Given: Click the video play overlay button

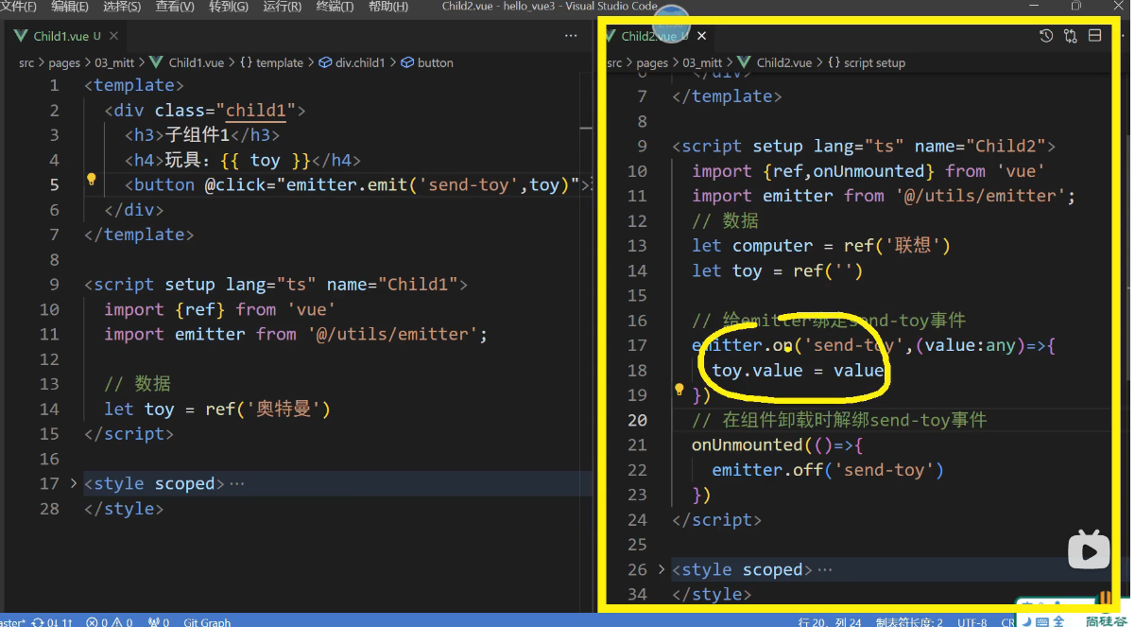Looking at the screenshot, I should pos(1089,549).
